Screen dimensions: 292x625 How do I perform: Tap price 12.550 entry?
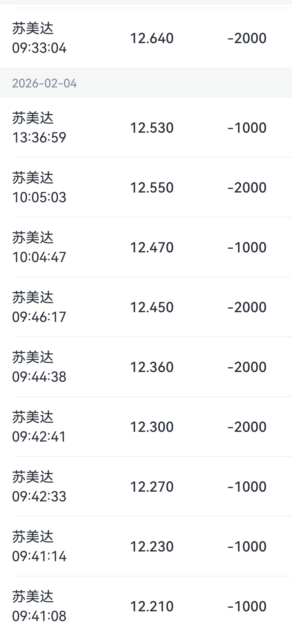pos(152,188)
